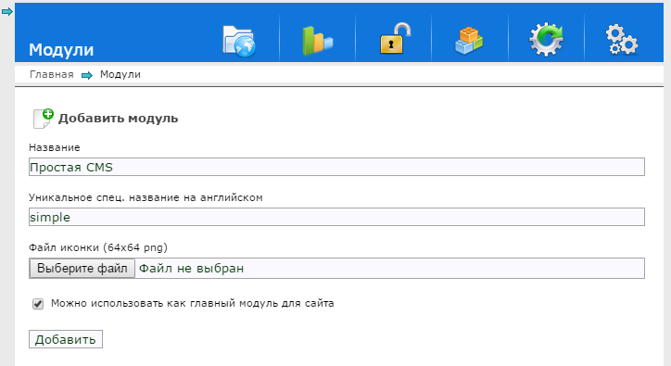
Task: Click label Уникальное спец. название на английском
Action: pos(146,197)
